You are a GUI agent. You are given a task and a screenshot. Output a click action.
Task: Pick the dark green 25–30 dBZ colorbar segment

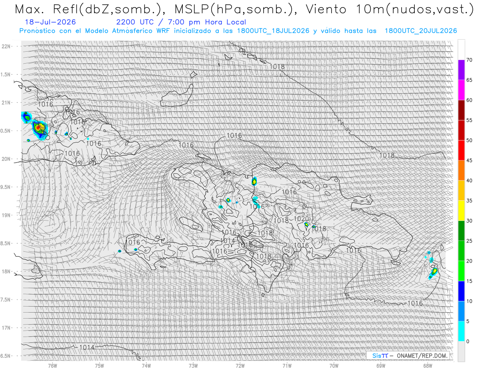(461, 231)
